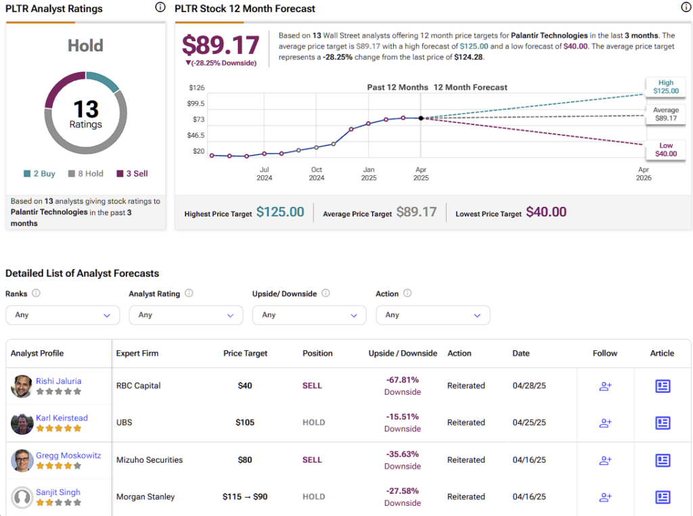Click info icon next to PLTR Analyst Ratings
The height and width of the screenshot is (516, 693).
coord(160,7)
